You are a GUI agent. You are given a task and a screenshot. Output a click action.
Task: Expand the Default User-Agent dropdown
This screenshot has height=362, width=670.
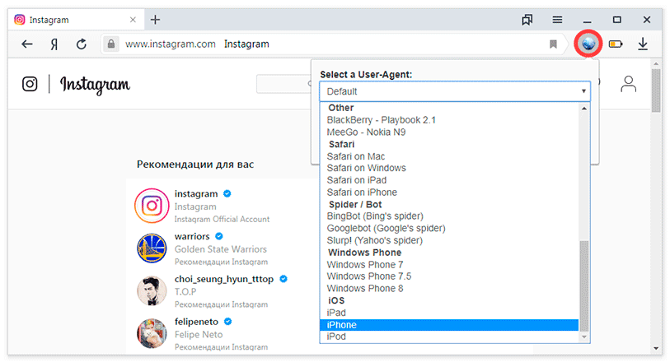(x=455, y=91)
